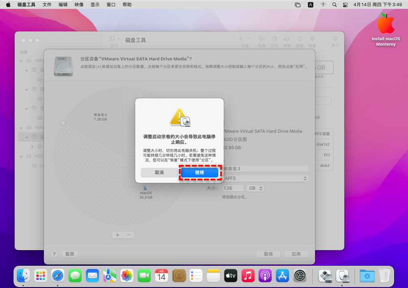Viewport: 408px width, 288px height.
Task: Open Photos from the Dock
Action: pyautogui.click(x=127, y=275)
